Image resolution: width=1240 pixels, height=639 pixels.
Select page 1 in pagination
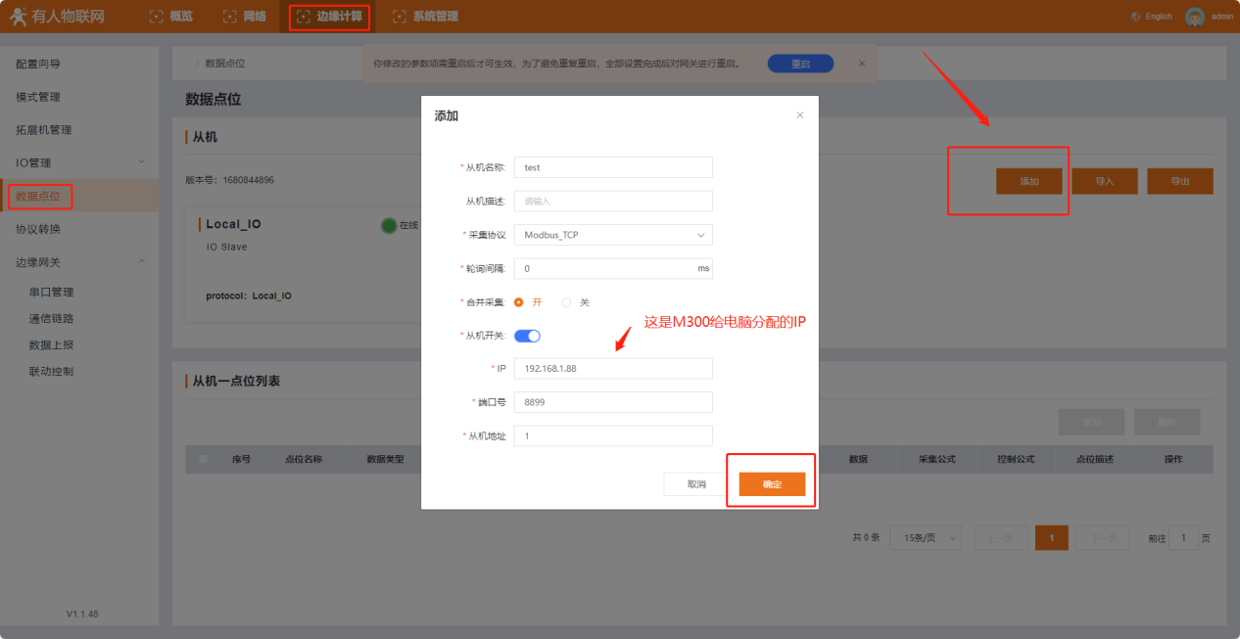click(1052, 537)
